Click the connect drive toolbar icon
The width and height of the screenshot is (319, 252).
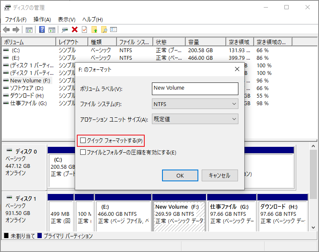point(65,29)
